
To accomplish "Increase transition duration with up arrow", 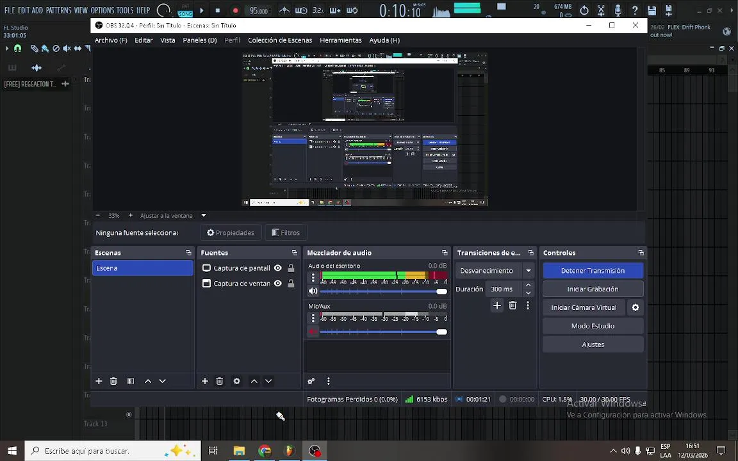I will [x=528, y=285].
